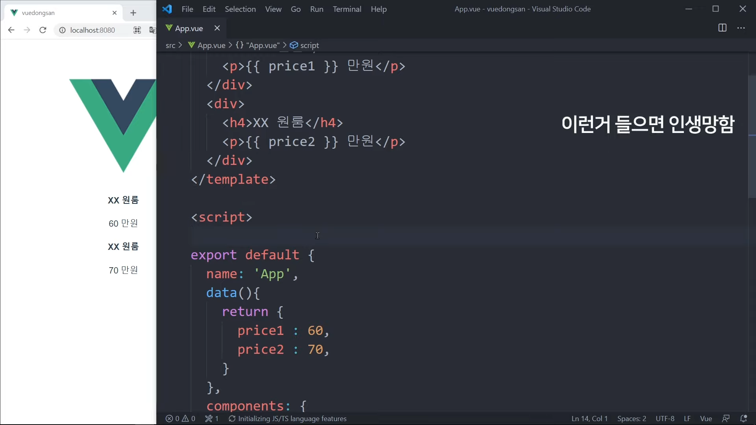Open the editor more actions ellipsis
This screenshot has height=425, width=756.
pyautogui.click(x=741, y=28)
